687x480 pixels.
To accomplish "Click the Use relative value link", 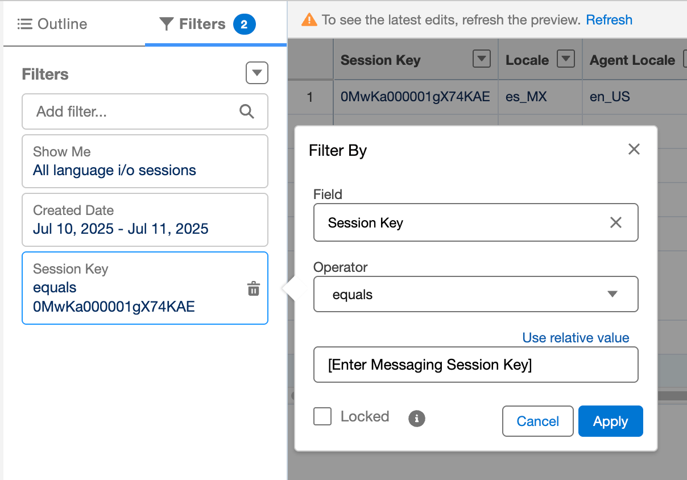I will point(576,338).
